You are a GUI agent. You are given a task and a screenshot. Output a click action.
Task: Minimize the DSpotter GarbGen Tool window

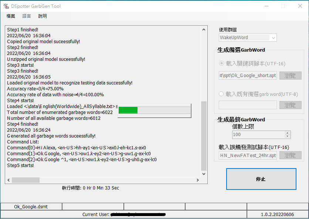(x=266, y=6)
